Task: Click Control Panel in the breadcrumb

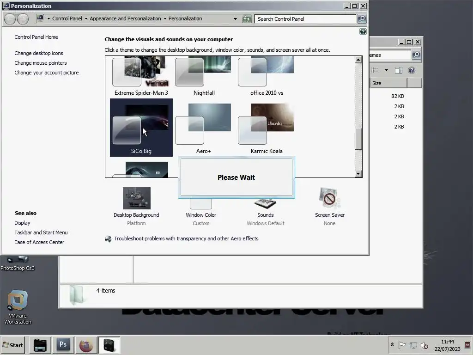Action: pos(67,18)
